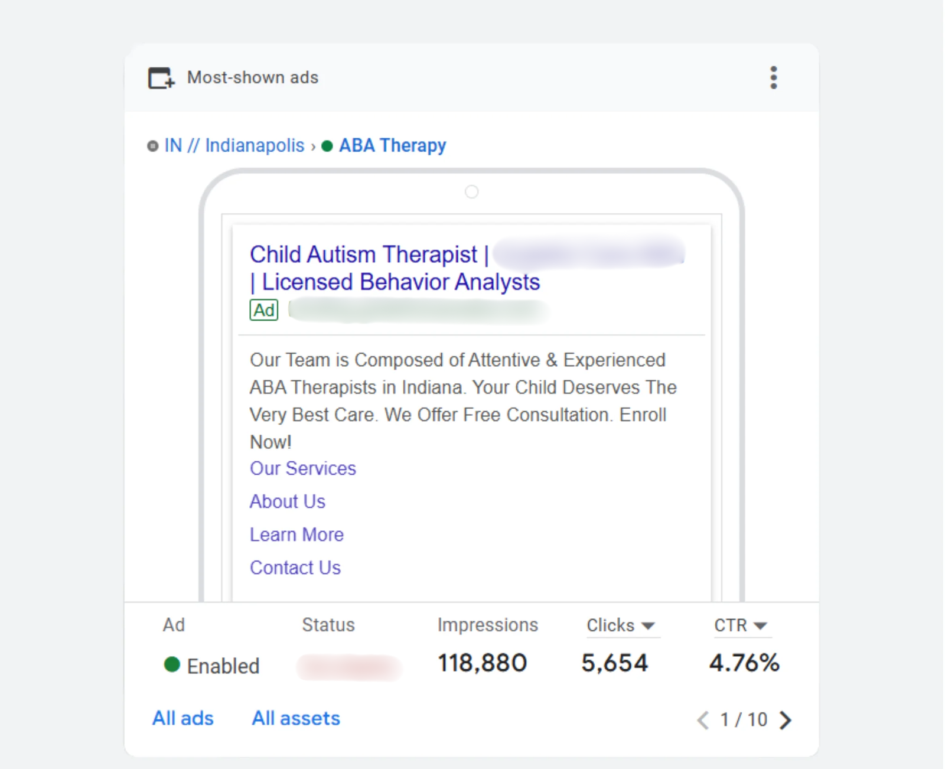The height and width of the screenshot is (769, 945).
Task: Click the green Ad badge label
Action: [264, 310]
